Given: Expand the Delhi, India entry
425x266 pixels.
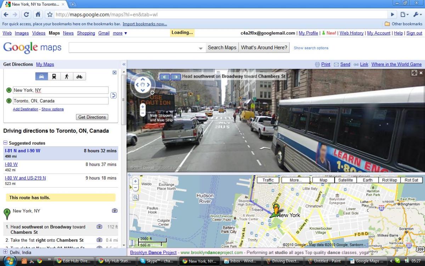Looking at the screenshot, I should click(x=5, y=252).
